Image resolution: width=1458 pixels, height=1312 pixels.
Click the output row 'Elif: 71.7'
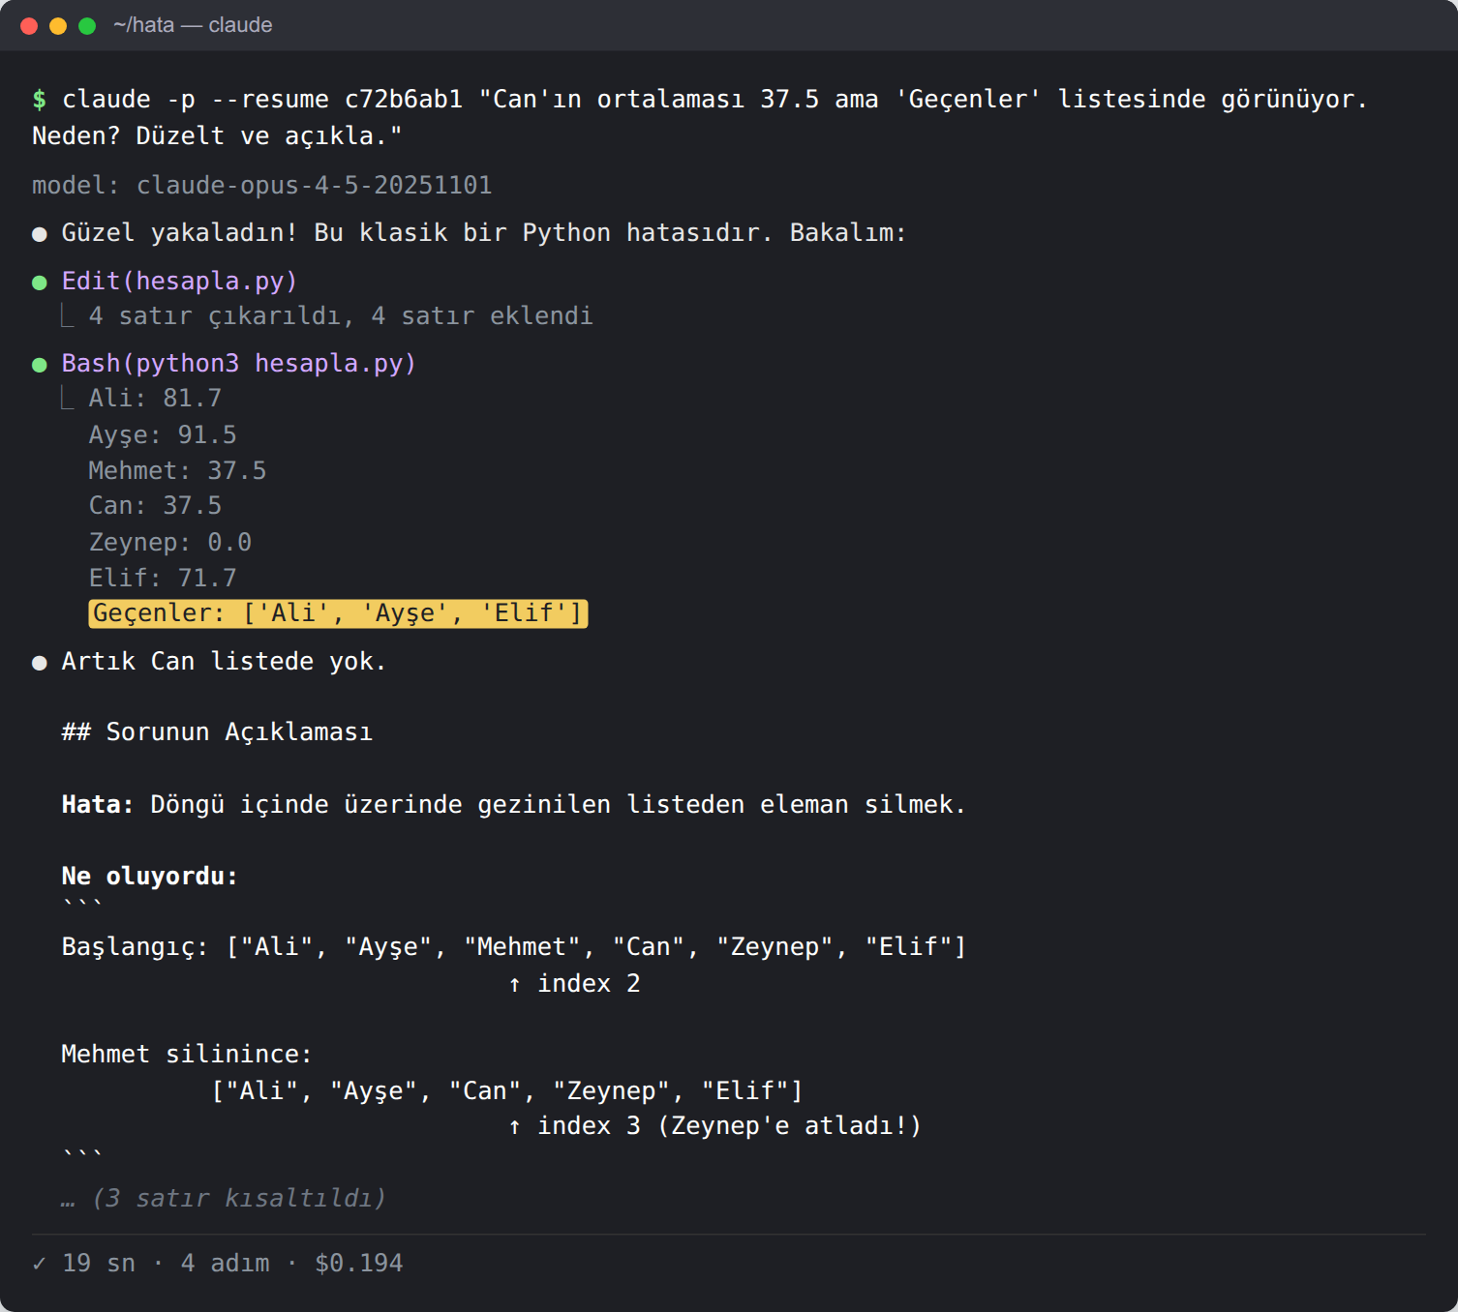coord(163,578)
